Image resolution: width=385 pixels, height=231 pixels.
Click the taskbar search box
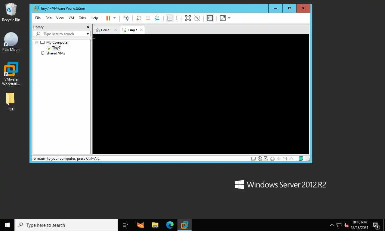[x=66, y=225]
